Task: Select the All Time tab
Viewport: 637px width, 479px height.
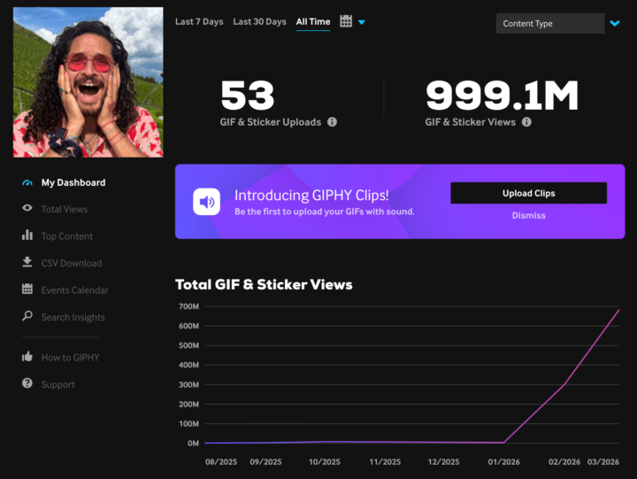Action: (313, 21)
